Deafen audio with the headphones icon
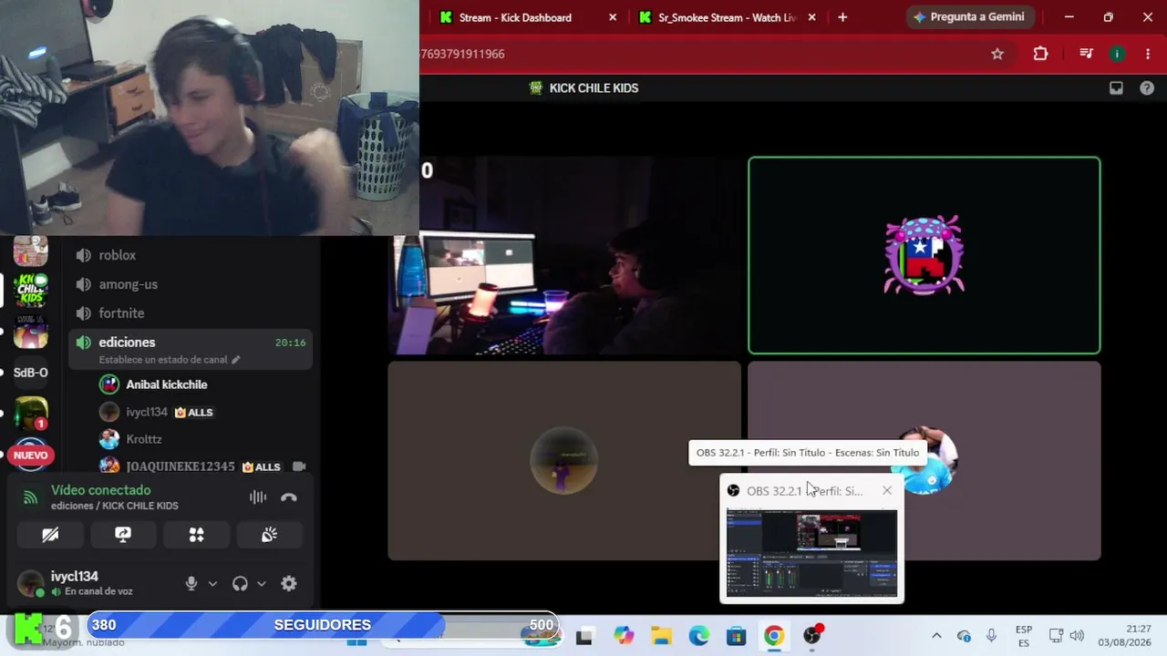This screenshot has height=656, width=1167. tap(240, 584)
